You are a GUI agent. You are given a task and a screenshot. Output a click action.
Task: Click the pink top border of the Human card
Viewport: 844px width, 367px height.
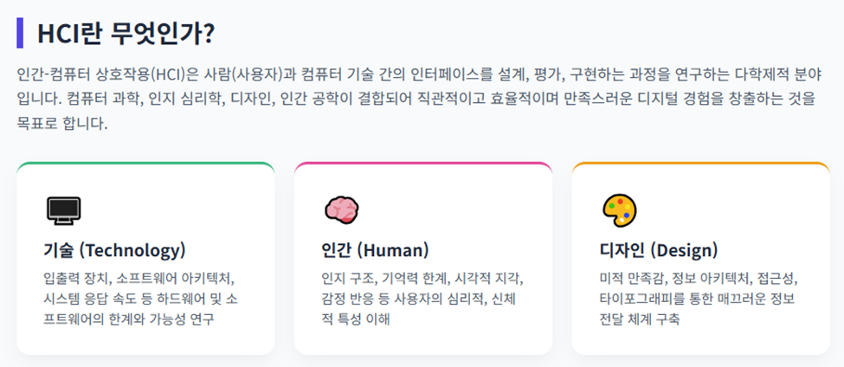[423, 164]
